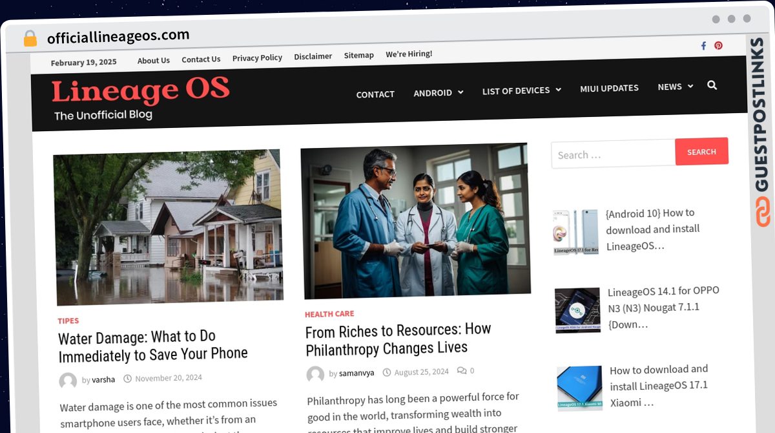Image resolution: width=775 pixels, height=433 pixels.
Task: Click the Facebook icon in top bar
Action: [x=703, y=46]
